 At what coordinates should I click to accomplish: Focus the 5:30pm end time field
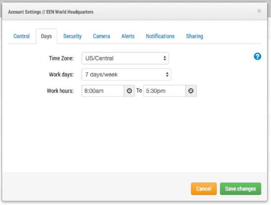click(164, 91)
